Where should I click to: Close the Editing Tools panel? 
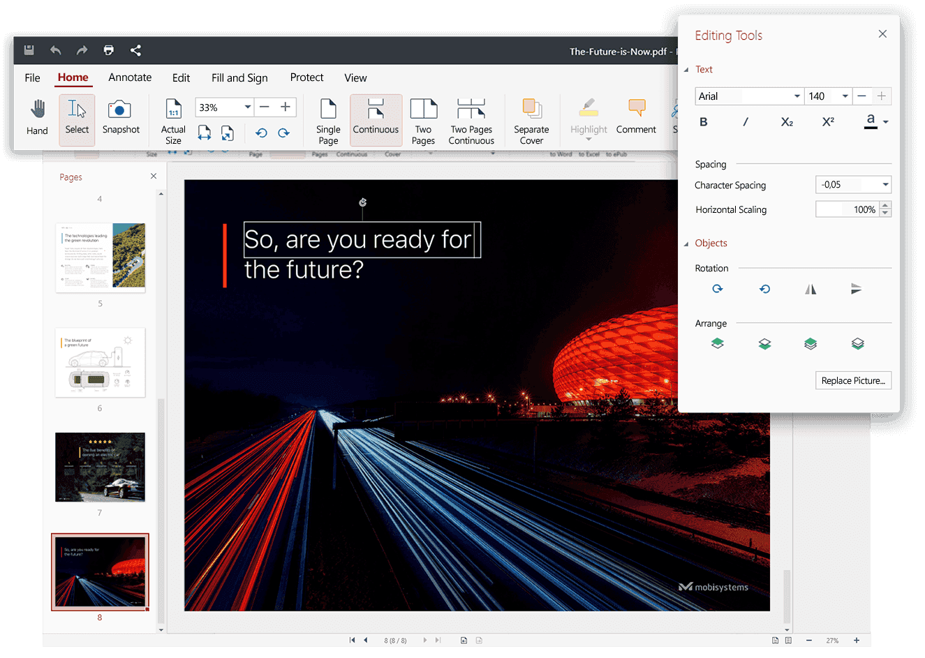pos(882,33)
